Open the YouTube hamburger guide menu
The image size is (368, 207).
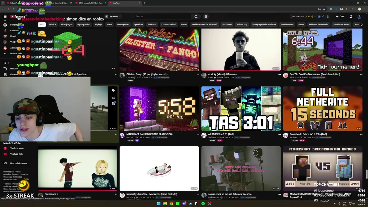click(5, 16)
